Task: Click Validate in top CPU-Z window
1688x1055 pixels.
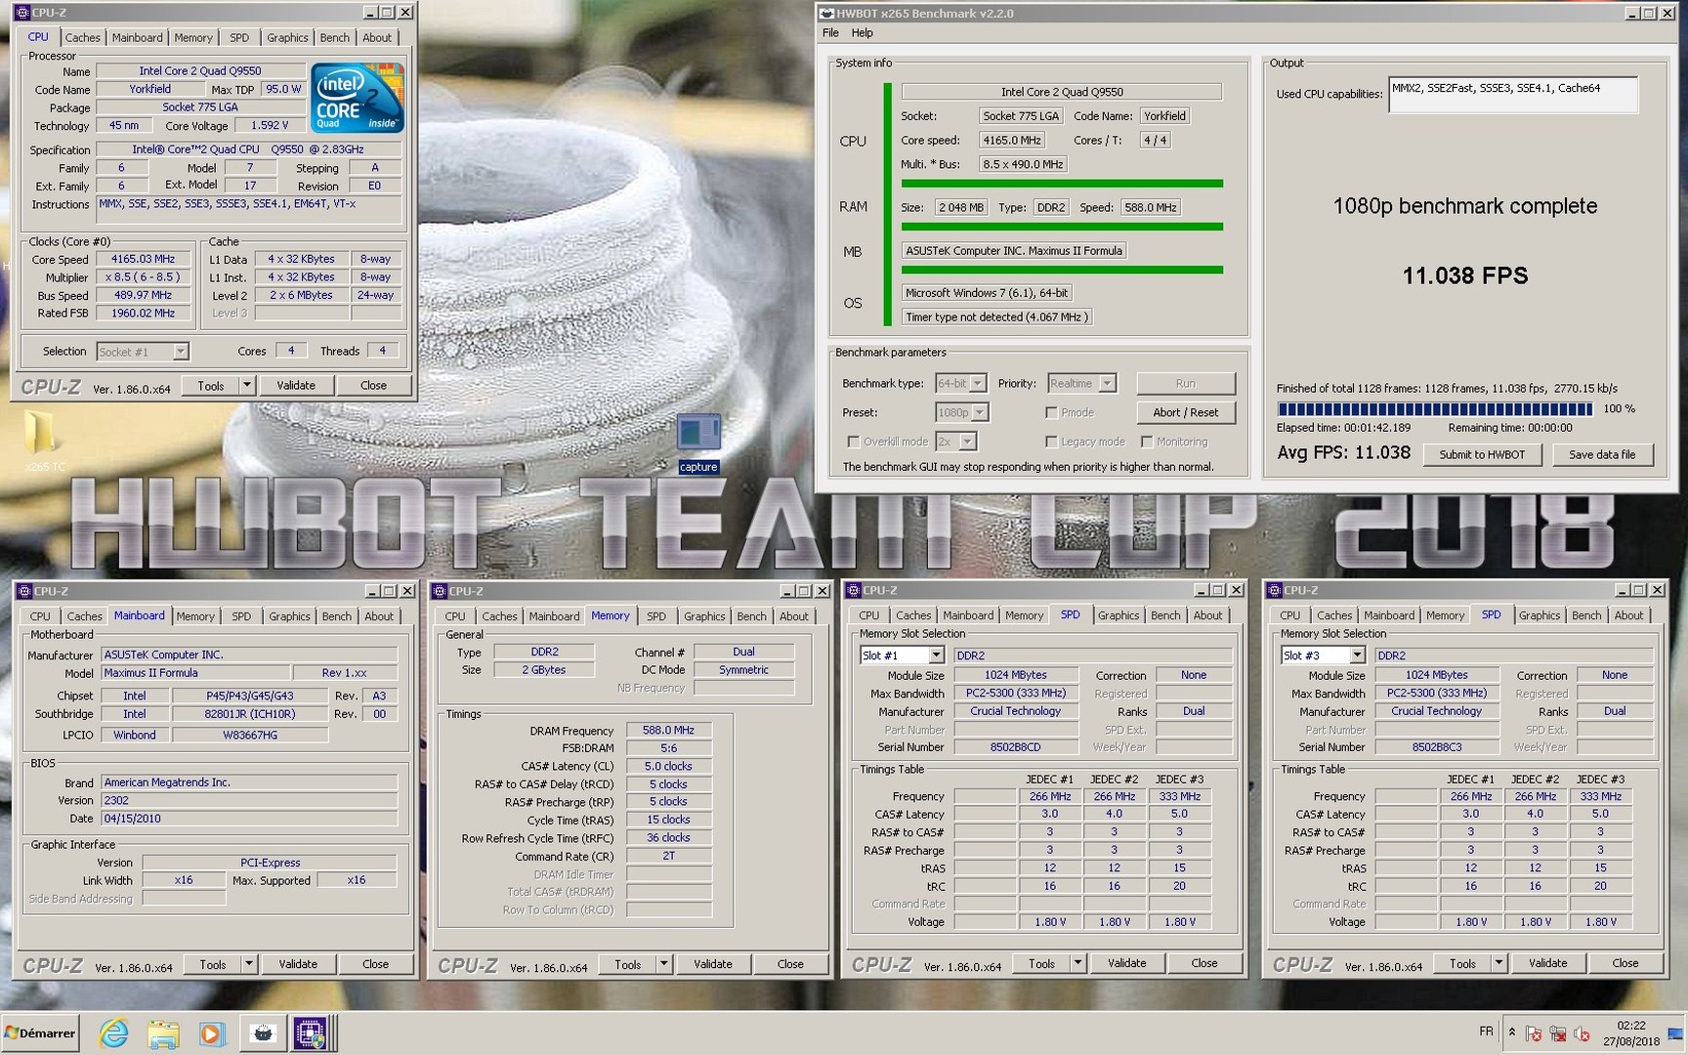Action: tap(296, 385)
